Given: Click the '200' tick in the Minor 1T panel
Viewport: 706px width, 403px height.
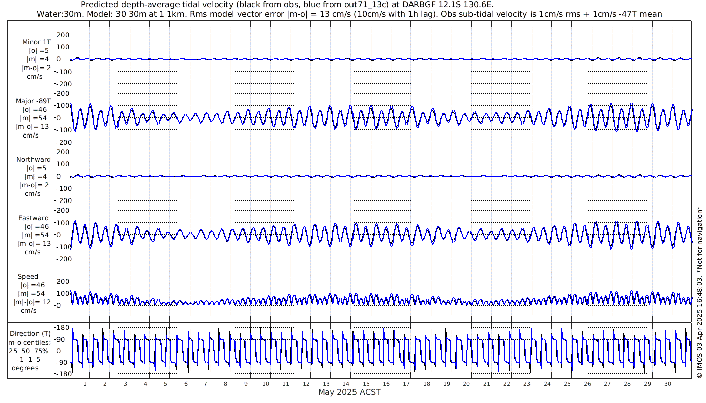Looking at the screenshot, I should pyautogui.click(x=63, y=35).
